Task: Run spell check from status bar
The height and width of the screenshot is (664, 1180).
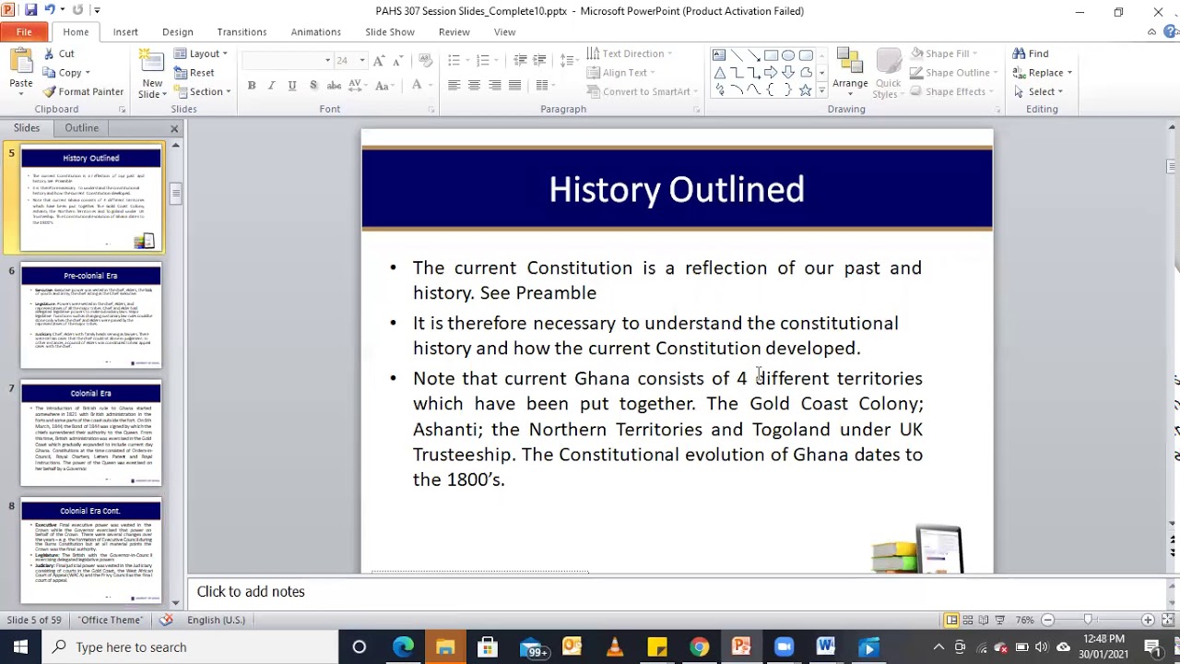Action: point(167,620)
